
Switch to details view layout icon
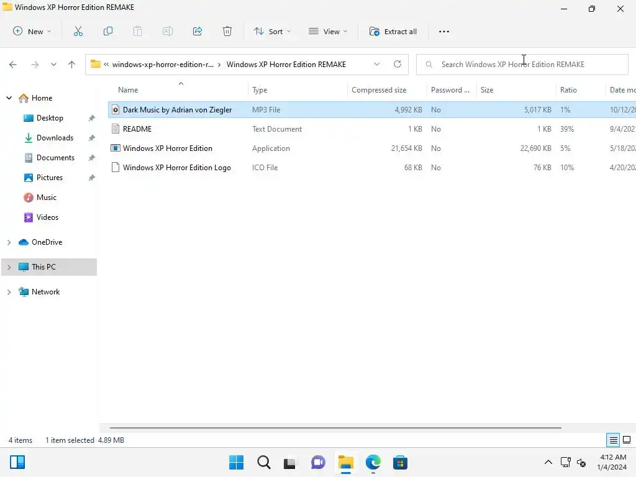click(613, 440)
